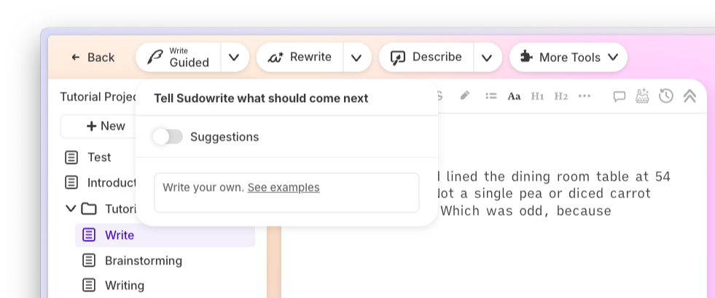This screenshot has width=715, height=298.
Task: Open the Write Guided dropdown arrow
Action: (234, 58)
